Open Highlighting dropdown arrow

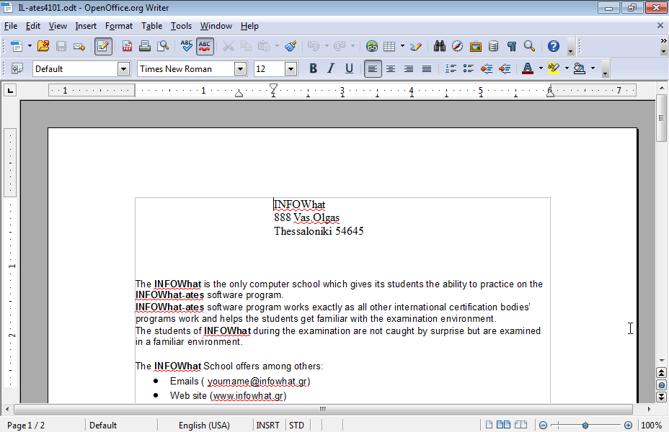click(x=567, y=68)
